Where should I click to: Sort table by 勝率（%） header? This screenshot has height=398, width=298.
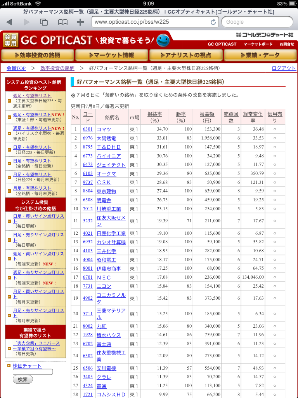click(181, 117)
